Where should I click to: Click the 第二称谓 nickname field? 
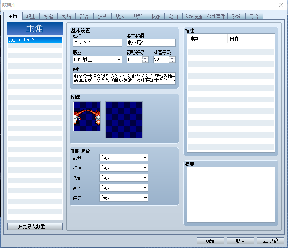(x=151, y=43)
